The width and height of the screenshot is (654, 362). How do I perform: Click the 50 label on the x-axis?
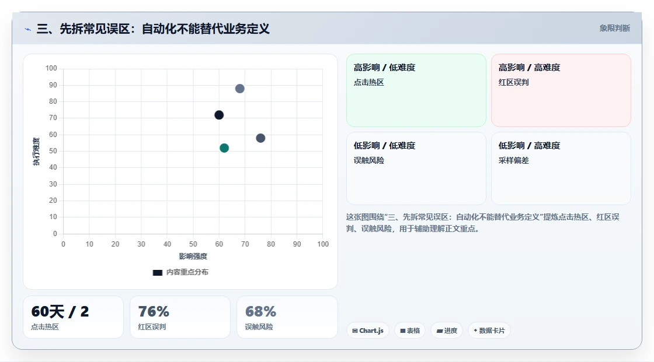click(x=193, y=244)
